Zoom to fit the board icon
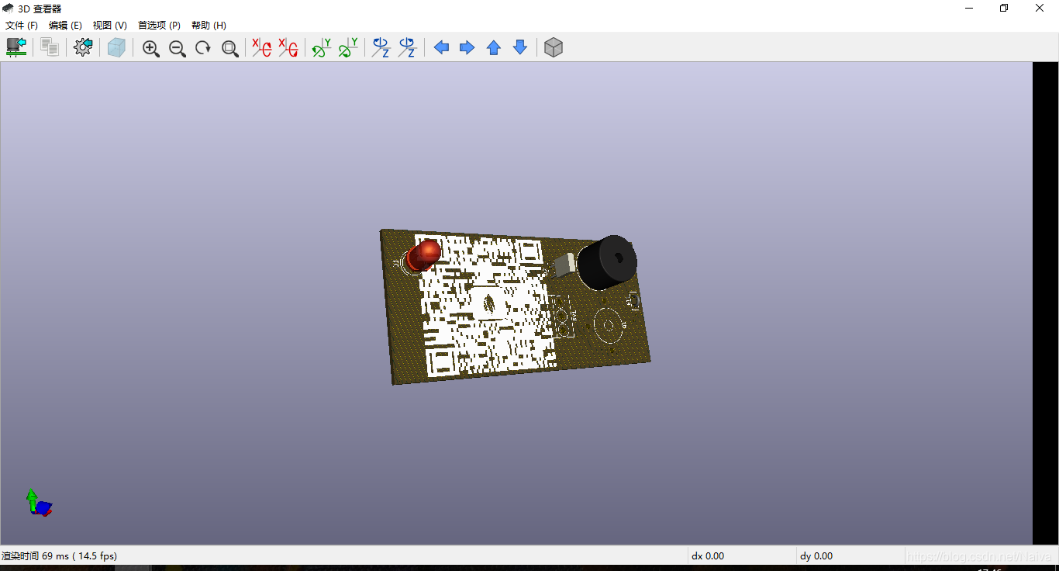The height and width of the screenshot is (571, 1059). tap(230, 48)
